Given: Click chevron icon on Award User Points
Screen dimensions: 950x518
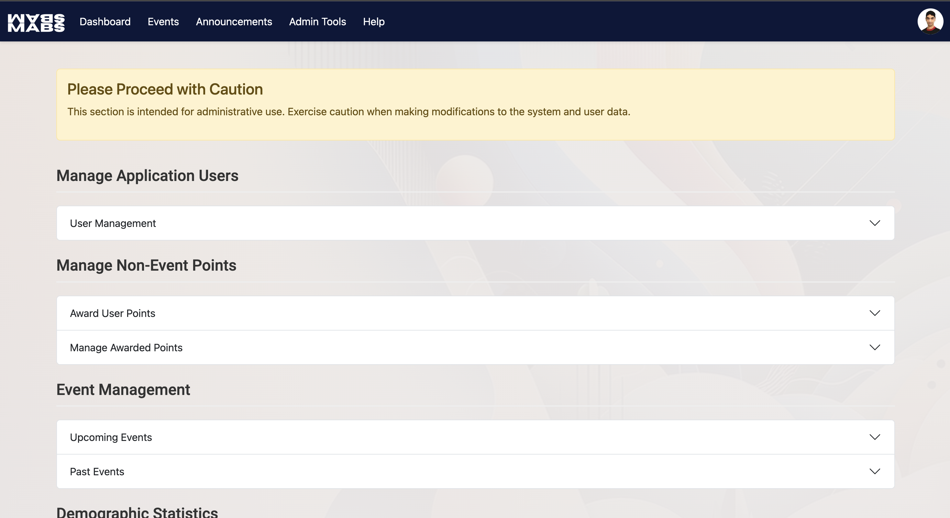Looking at the screenshot, I should (x=874, y=313).
